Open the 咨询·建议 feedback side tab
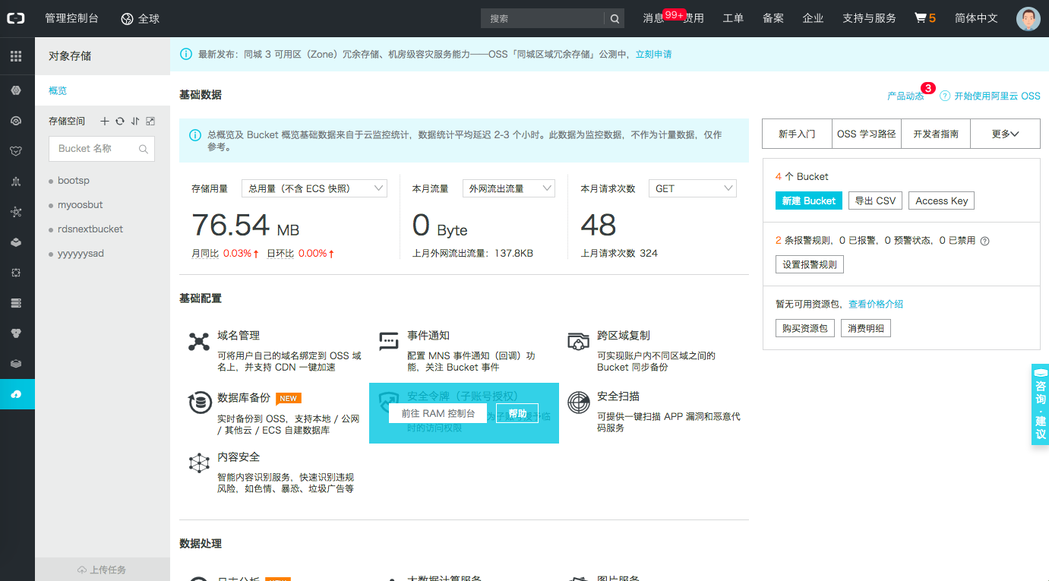This screenshot has height=581, width=1049. [x=1040, y=404]
